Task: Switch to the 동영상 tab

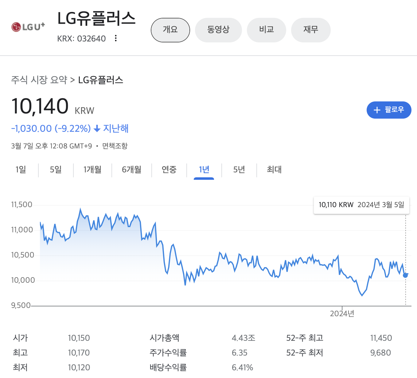Action: click(218, 30)
